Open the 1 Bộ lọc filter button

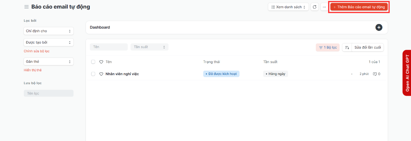pyautogui.click(x=328, y=47)
